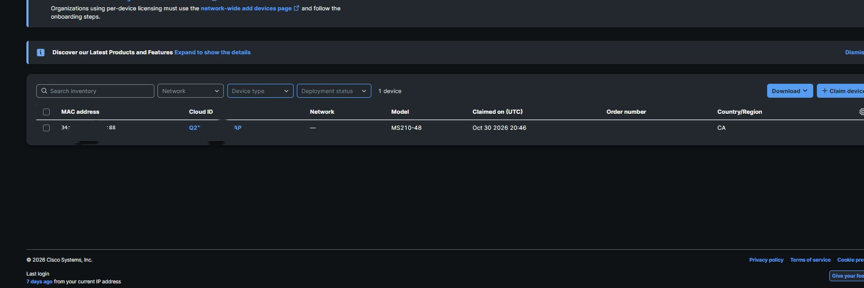This screenshot has height=288, width=864.
Task: Click Discover our Latest Products and Features text
Action: tap(112, 52)
